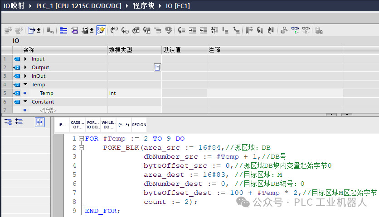379x217 pixels.
Task: Toggle the favorites display toolbar icon
Action: [x=101, y=30]
